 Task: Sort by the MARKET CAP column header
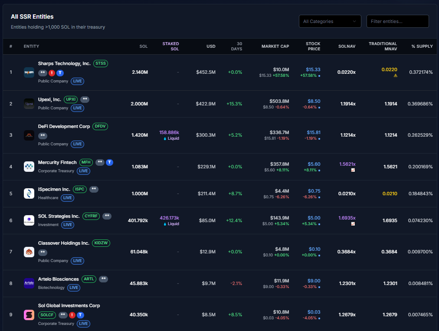(275, 46)
